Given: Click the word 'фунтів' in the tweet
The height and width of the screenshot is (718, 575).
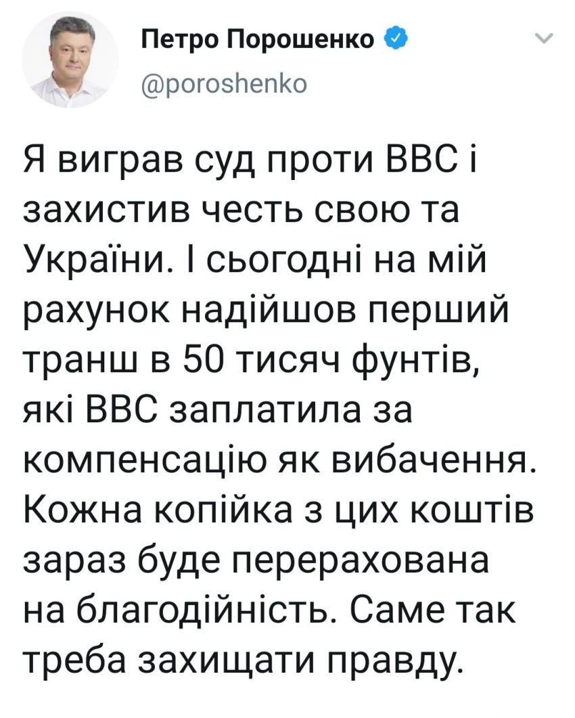Looking at the screenshot, I should 415,365.
